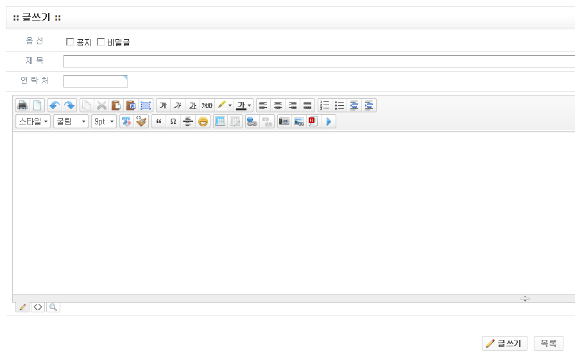Open the 스타일 dropdown
This screenshot has height=363, width=575.
33,121
